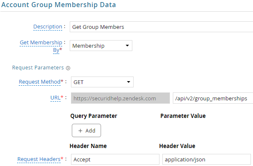Edit the header name field 'Accept'
Viewport: 253px width, 166px height.
[x=115, y=159]
